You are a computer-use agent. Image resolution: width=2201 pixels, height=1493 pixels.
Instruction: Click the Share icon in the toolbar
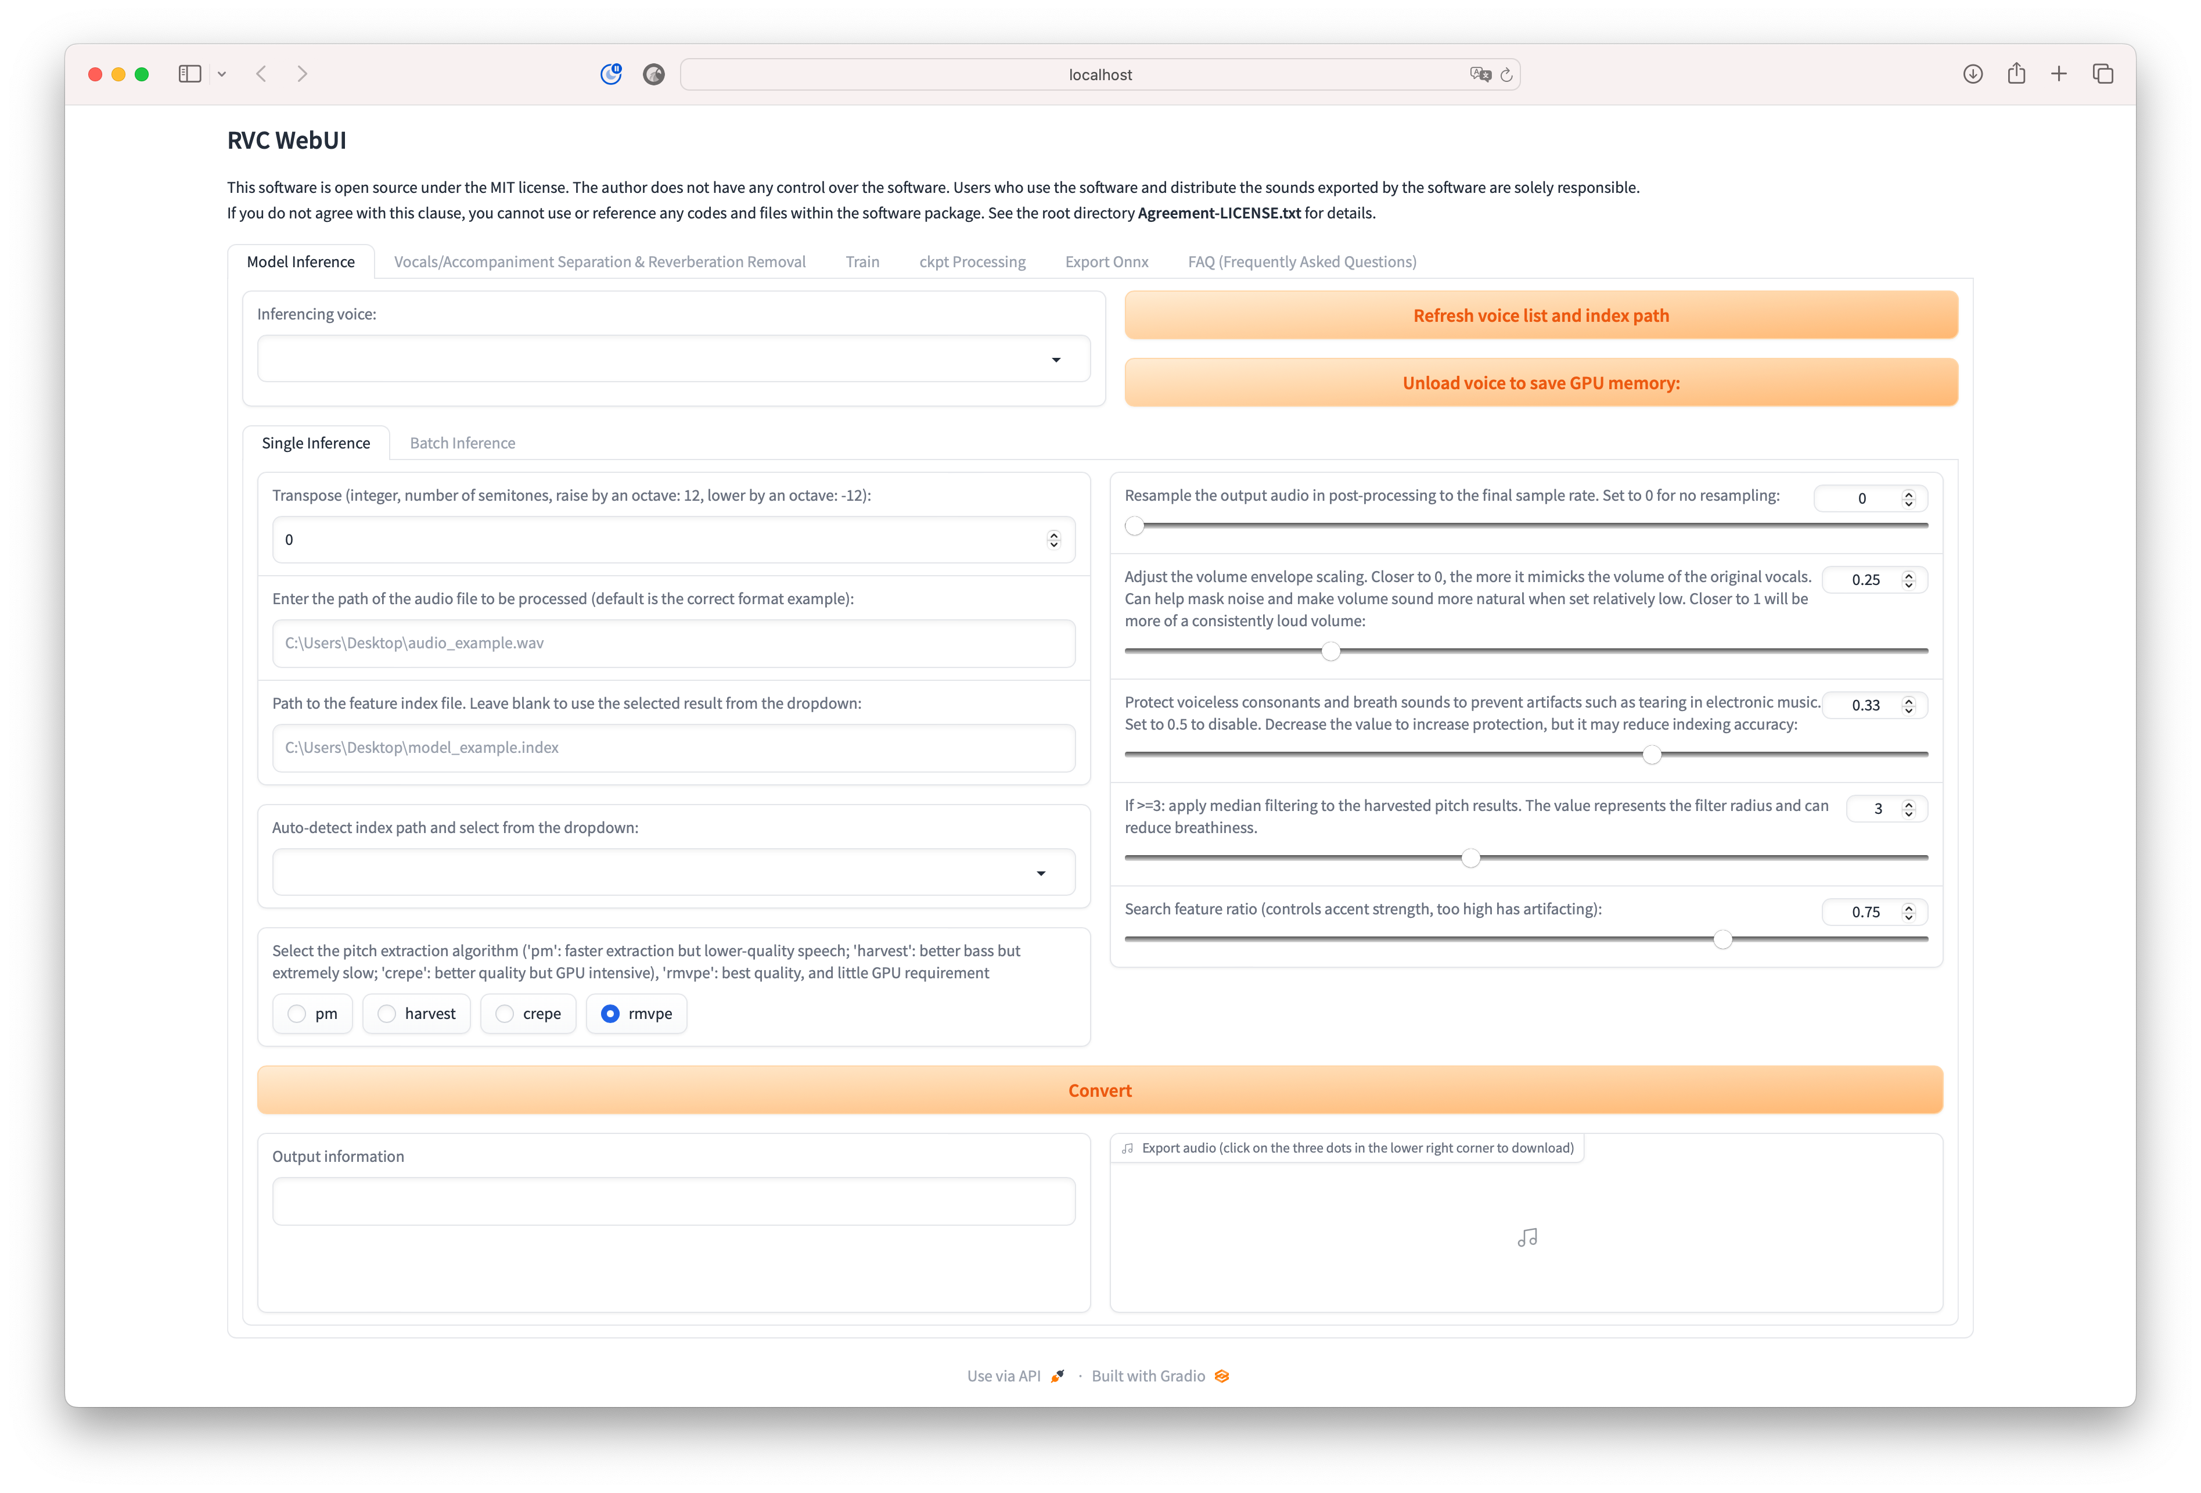[2016, 74]
